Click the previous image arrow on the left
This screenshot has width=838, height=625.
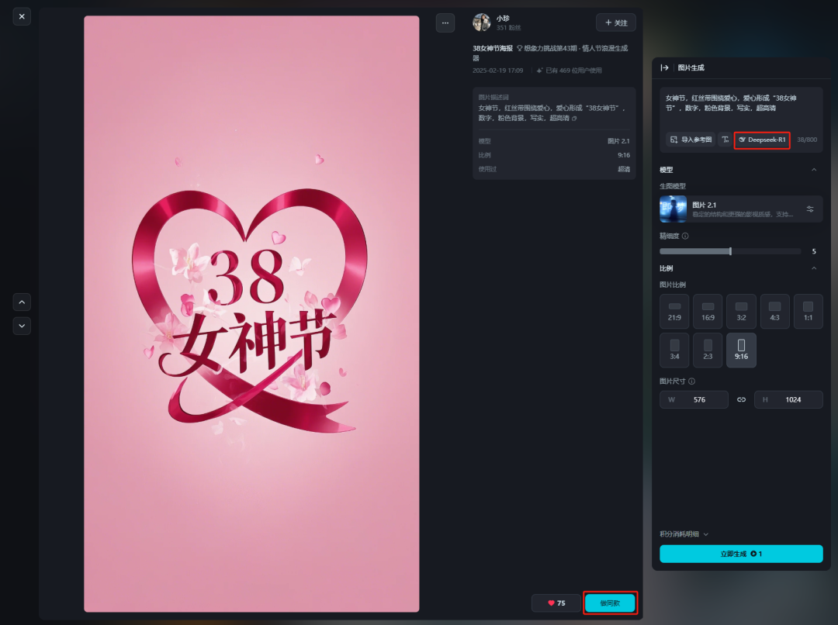(22, 302)
